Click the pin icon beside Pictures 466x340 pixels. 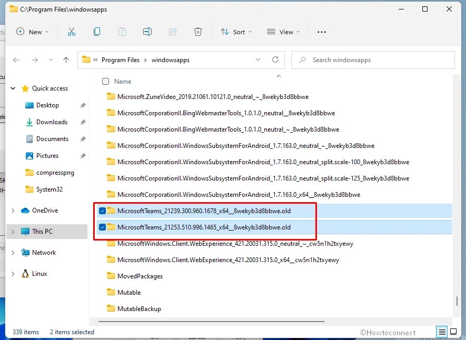point(83,156)
